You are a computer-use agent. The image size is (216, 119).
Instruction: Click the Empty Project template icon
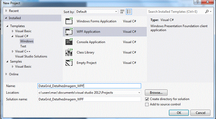tap(69, 63)
